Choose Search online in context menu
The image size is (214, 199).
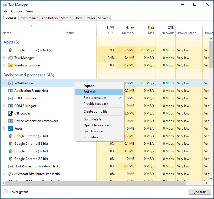click(99, 131)
